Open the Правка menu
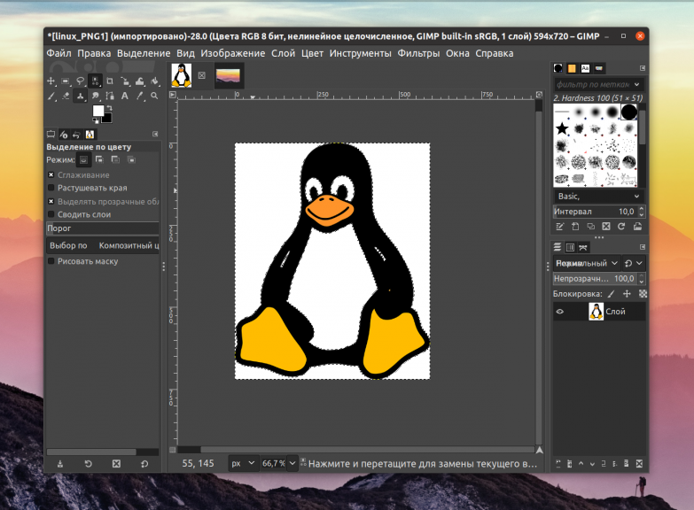The width and height of the screenshot is (694, 510). [94, 53]
